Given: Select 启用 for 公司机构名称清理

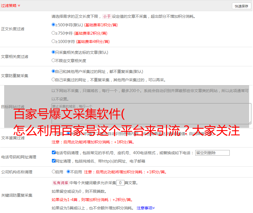Looking at the screenshot, I should tap(54, 172).
